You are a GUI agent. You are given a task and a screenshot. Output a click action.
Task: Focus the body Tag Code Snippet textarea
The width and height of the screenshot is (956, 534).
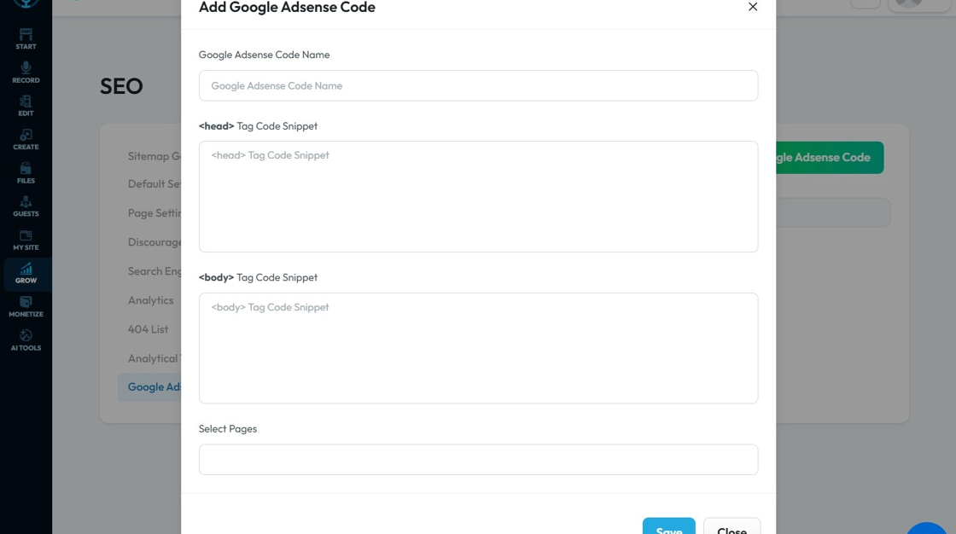pyautogui.click(x=478, y=348)
